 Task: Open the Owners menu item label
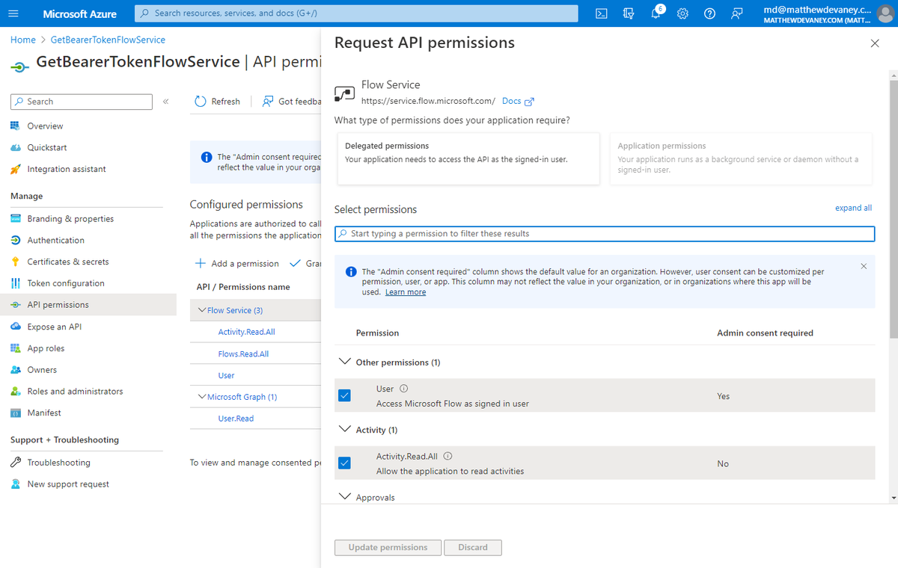42,370
